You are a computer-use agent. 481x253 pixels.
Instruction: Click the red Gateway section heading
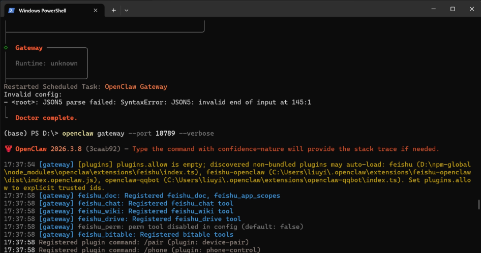29,48
